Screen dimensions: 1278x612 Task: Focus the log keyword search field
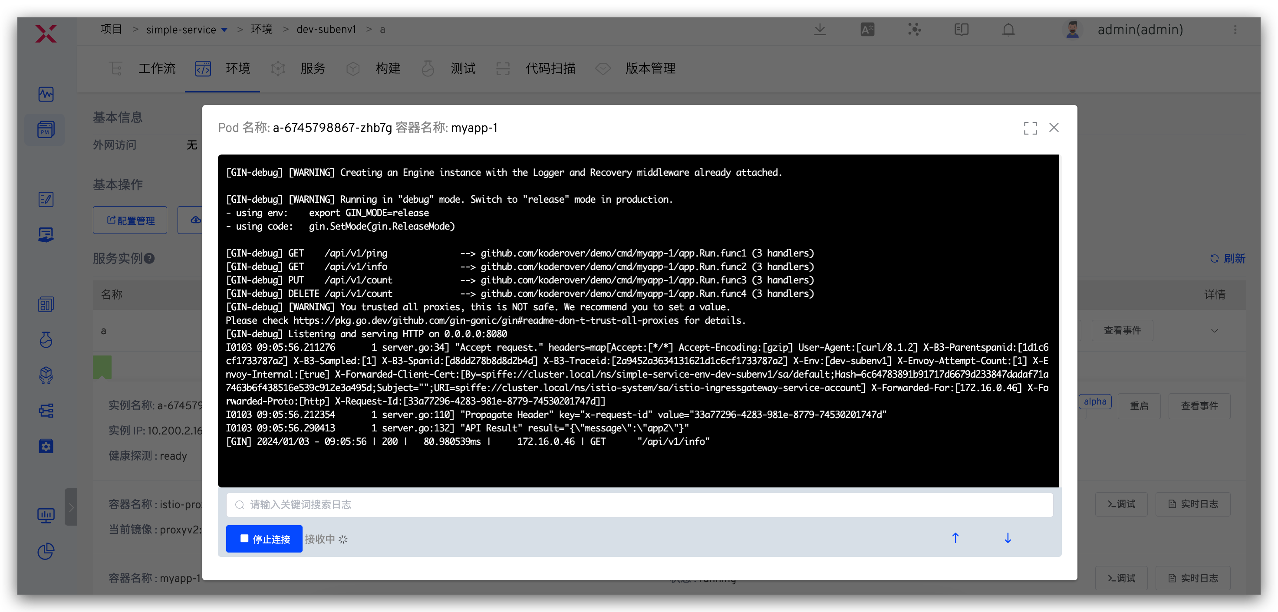[x=639, y=504]
